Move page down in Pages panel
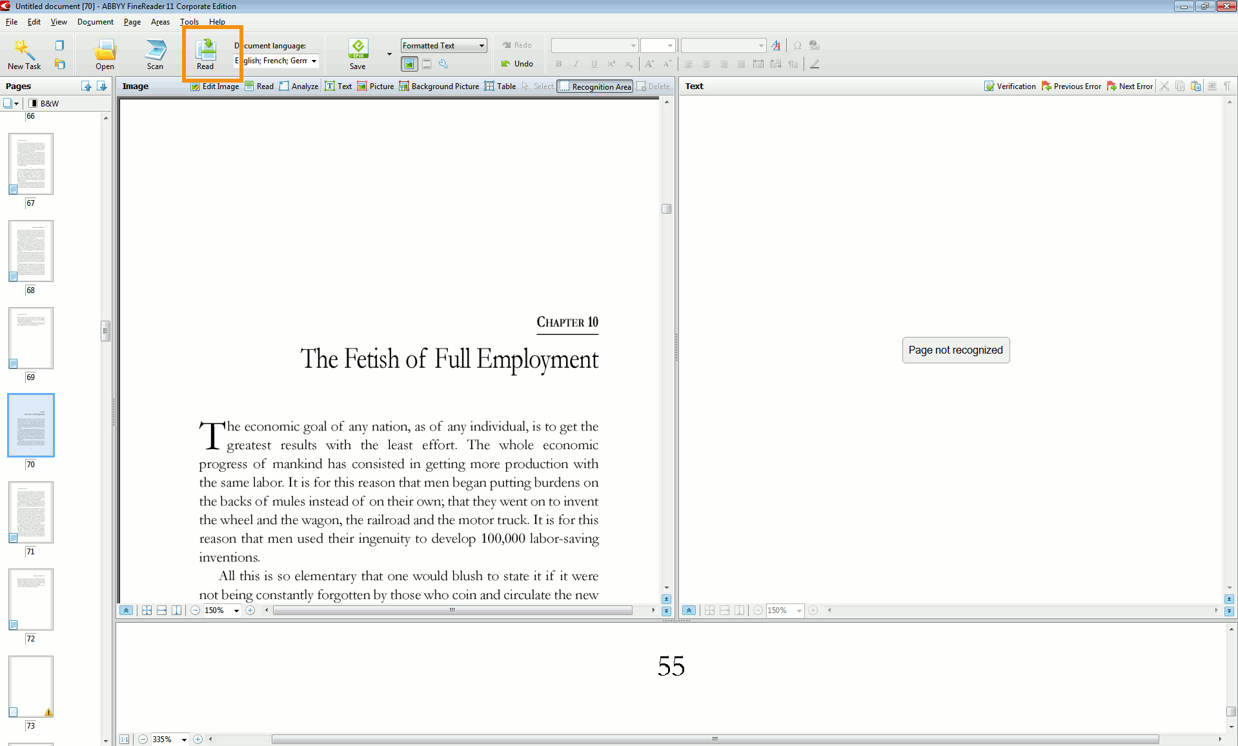The width and height of the screenshot is (1238, 746). point(102,86)
